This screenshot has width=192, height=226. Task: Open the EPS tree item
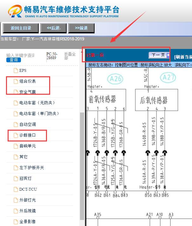[23, 71]
